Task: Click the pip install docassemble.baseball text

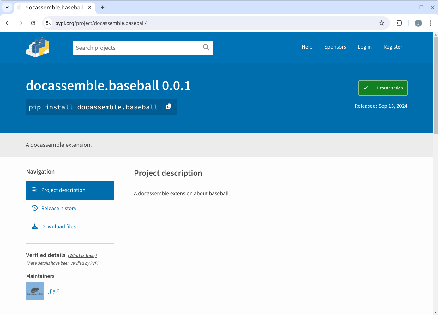Action: click(x=93, y=107)
